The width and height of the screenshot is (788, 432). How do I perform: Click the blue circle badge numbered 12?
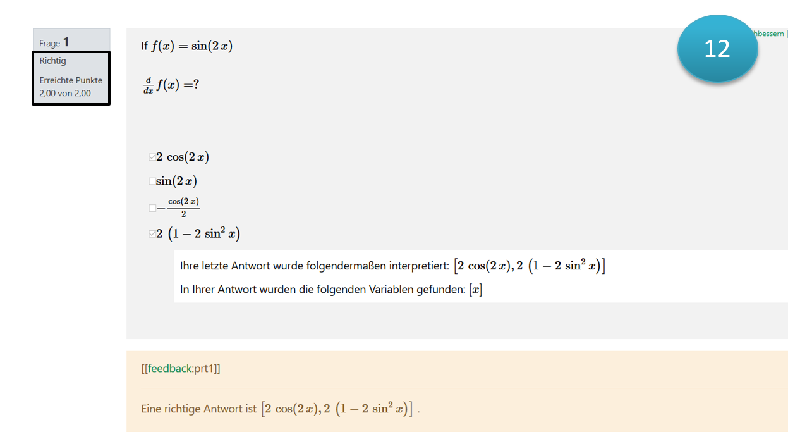tap(717, 49)
